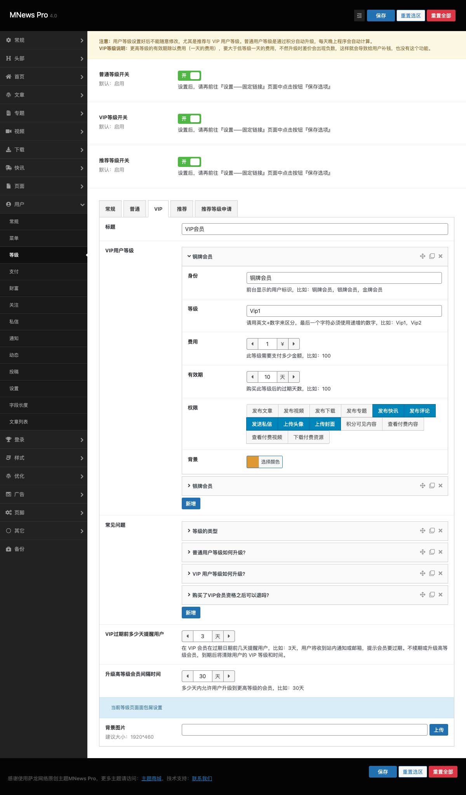Click the expand-all icon beside top Save button
Screen dimensions: 466x795
point(359,16)
